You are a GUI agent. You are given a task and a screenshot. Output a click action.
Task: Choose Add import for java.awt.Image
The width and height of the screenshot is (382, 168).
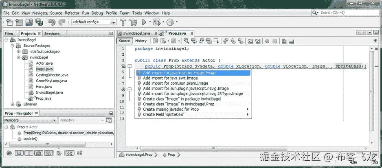193,78
